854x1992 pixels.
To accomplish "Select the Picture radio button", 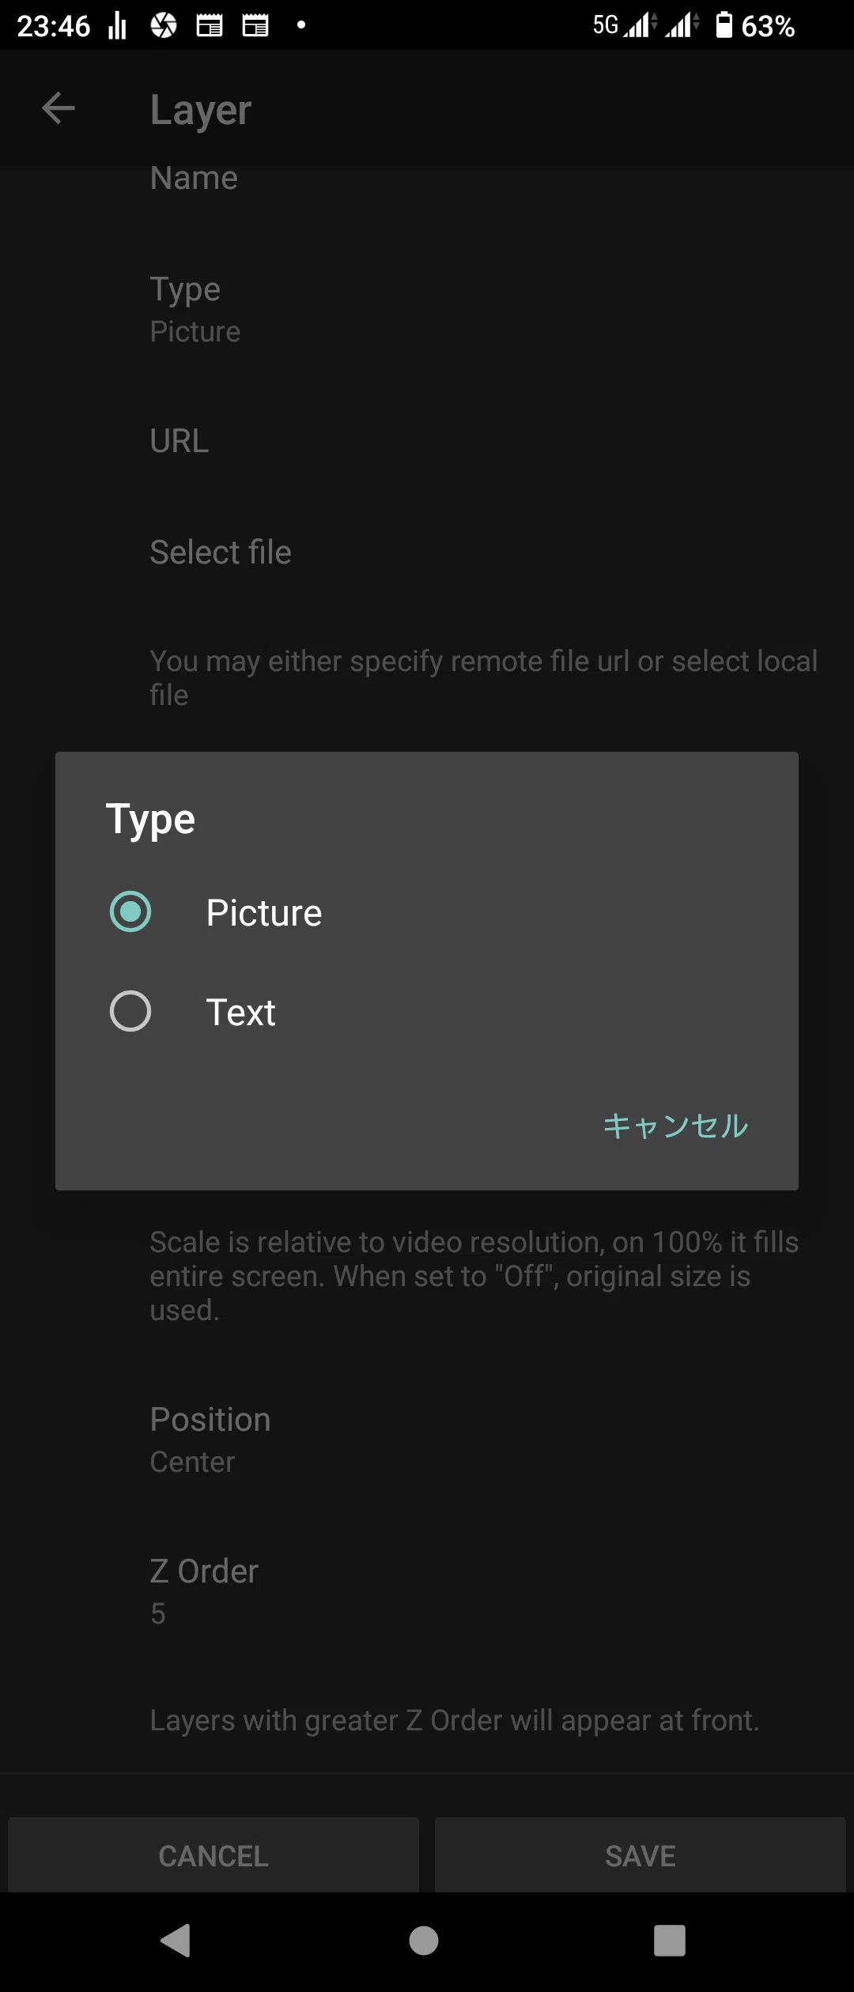I will [130, 912].
